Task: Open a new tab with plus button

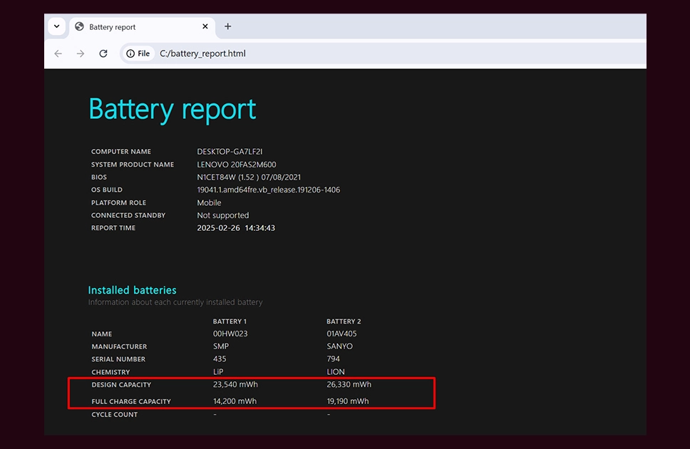Action: point(227,26)
